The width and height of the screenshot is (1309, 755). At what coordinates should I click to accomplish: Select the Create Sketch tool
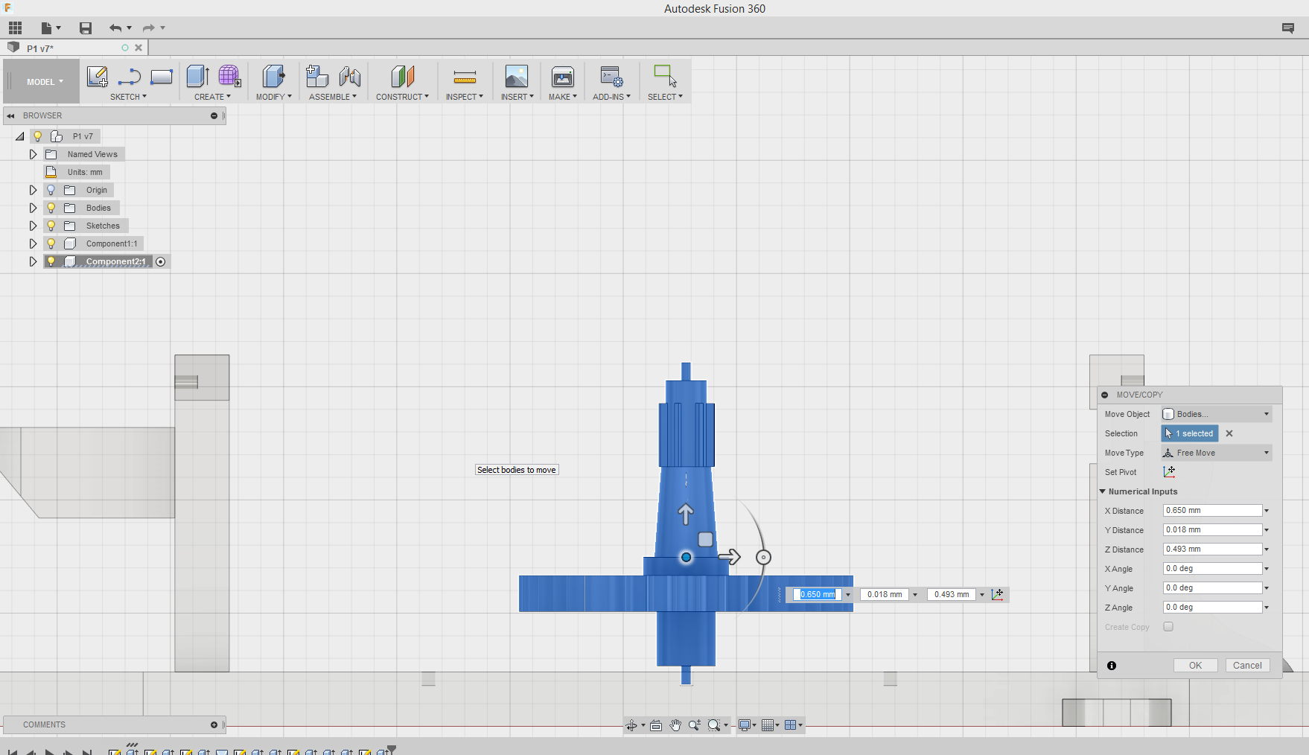(98, 76)
